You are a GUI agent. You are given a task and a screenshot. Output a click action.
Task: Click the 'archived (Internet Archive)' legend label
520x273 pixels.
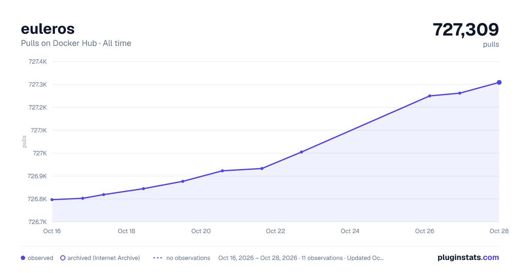[104, 258]
